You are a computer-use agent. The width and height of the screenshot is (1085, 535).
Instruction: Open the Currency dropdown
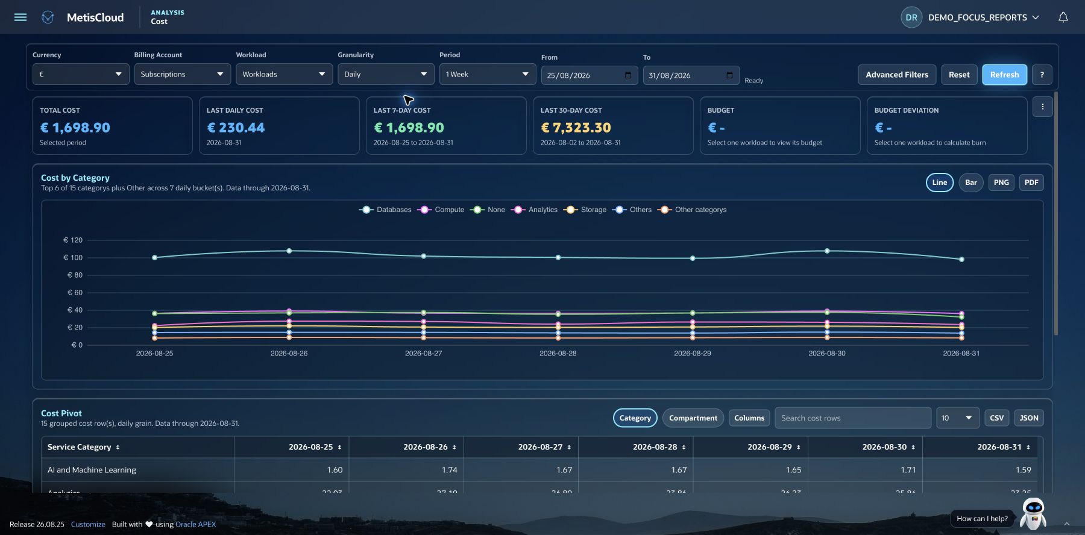(81, 74)
